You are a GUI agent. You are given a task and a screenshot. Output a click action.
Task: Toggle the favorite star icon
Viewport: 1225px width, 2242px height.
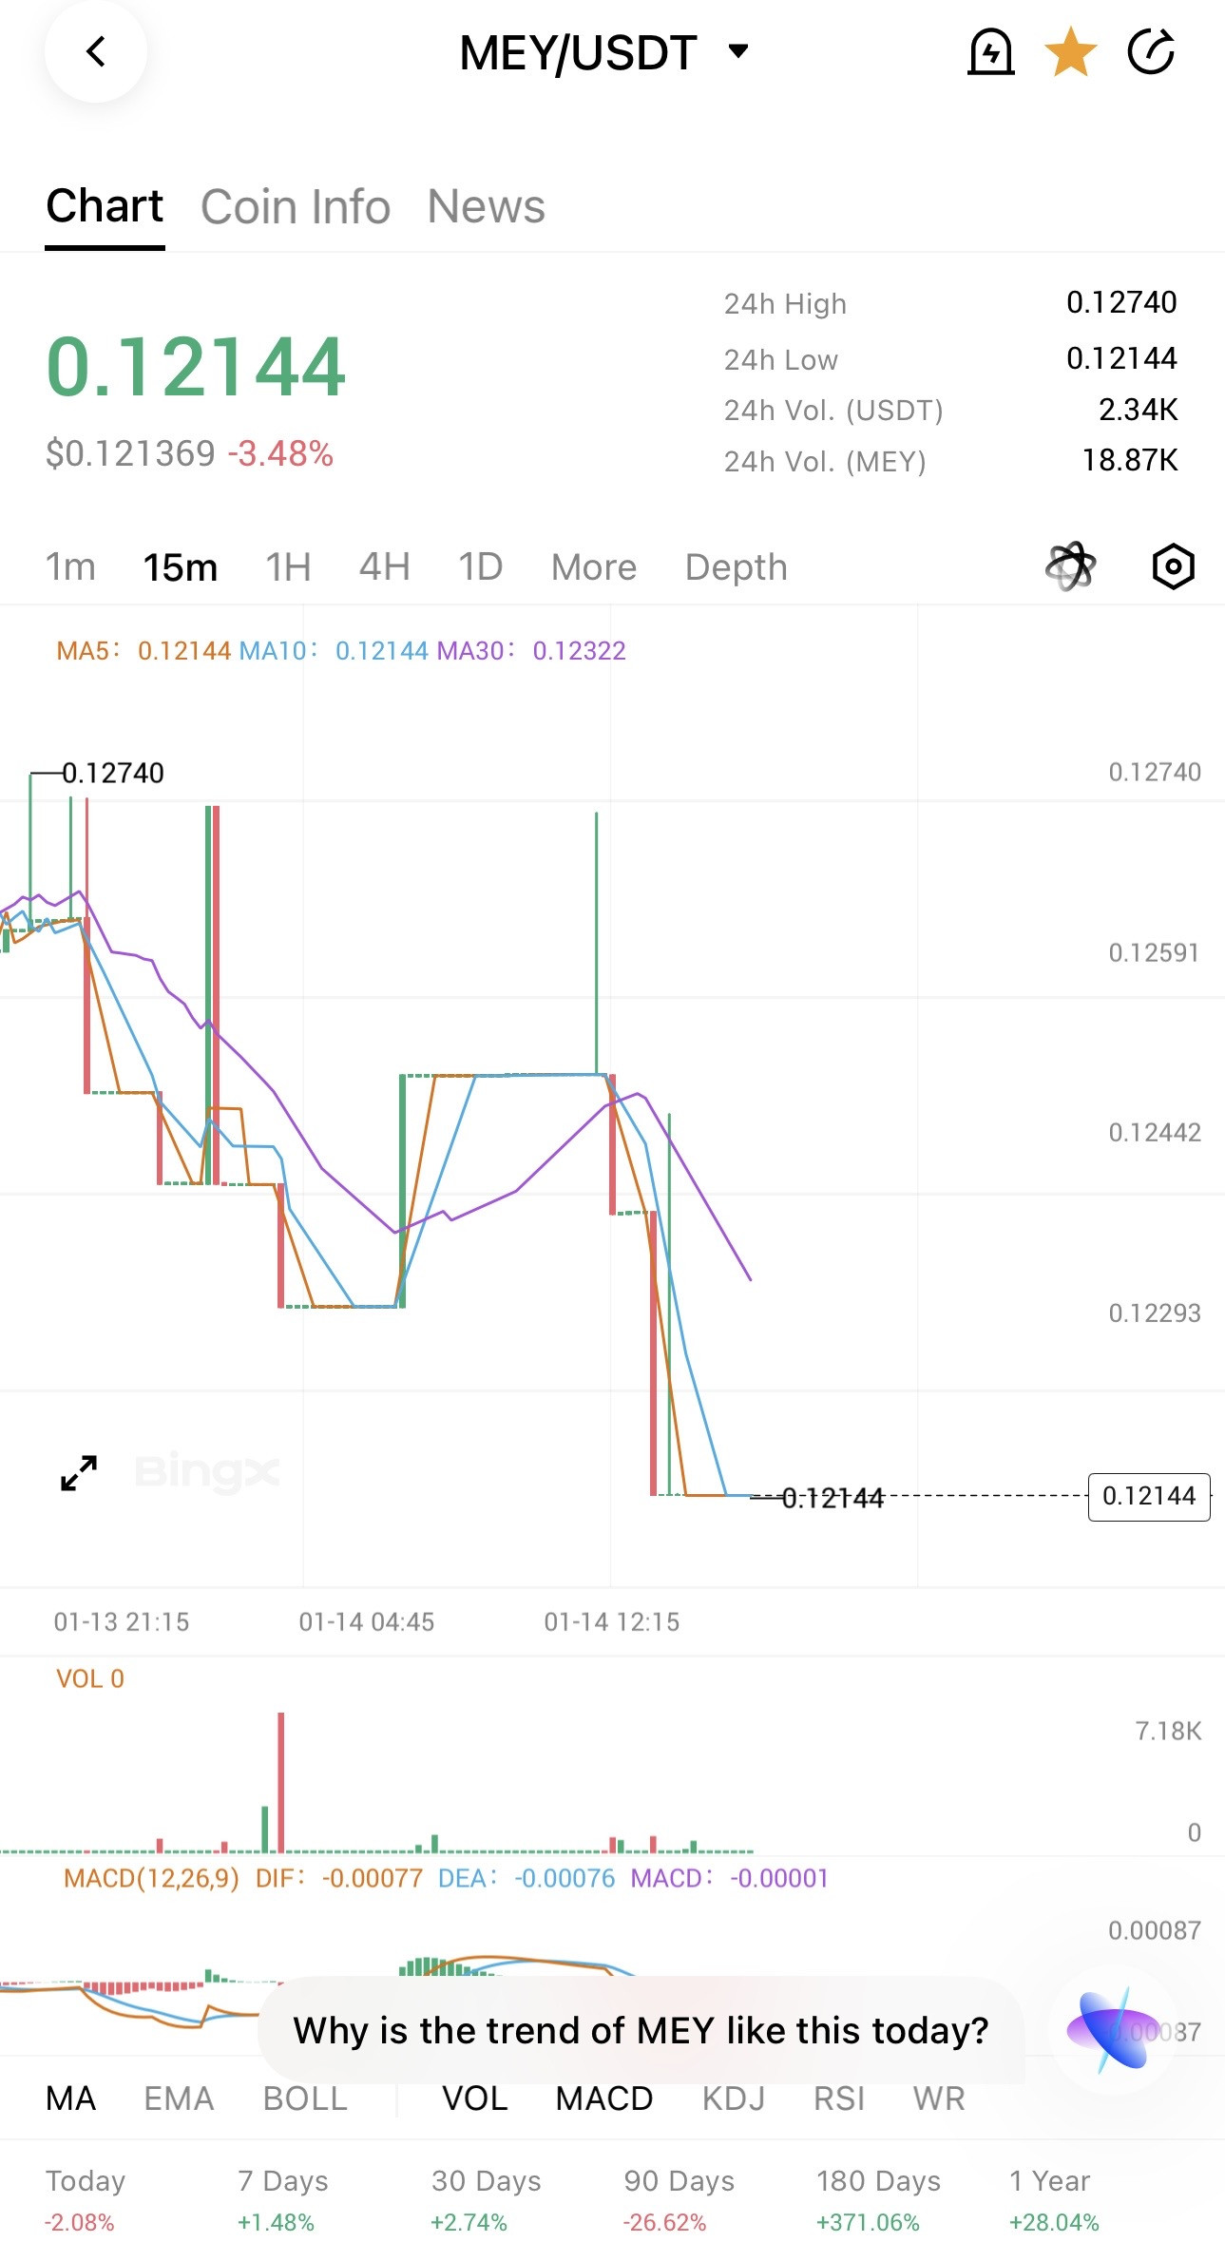click(x=1070, y=52)
